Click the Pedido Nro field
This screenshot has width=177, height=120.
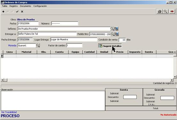[100, 34]
